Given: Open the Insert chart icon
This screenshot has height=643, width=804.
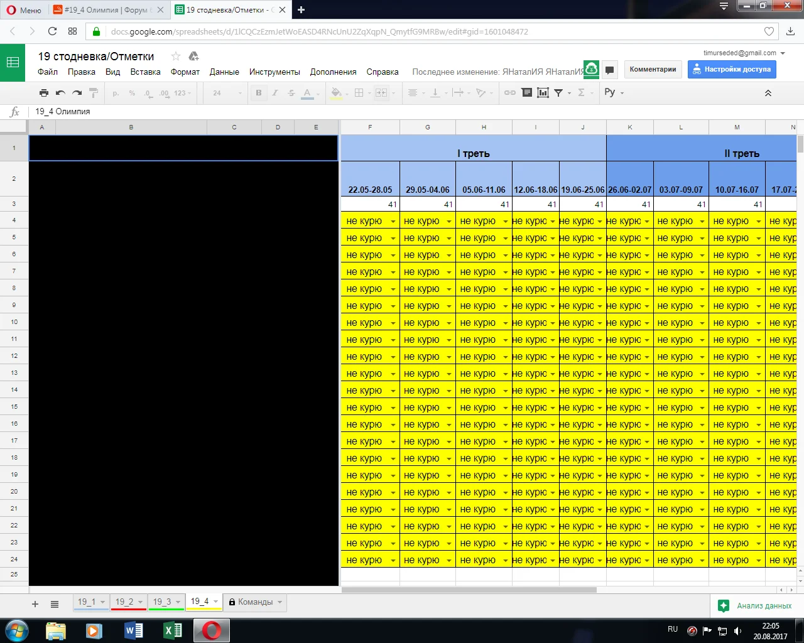Looking at the screenshot, I should [543, 92].
